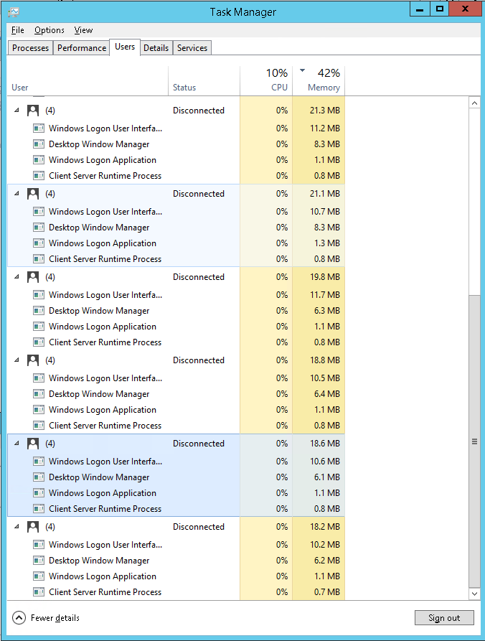Click process icon of Logon User Interface using 10.6 MB
485x641 pixels.
[39, 462]
